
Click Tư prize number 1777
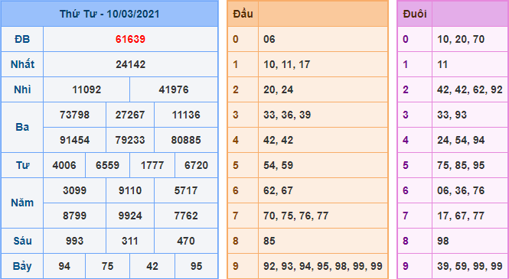[x=152, y=166]
